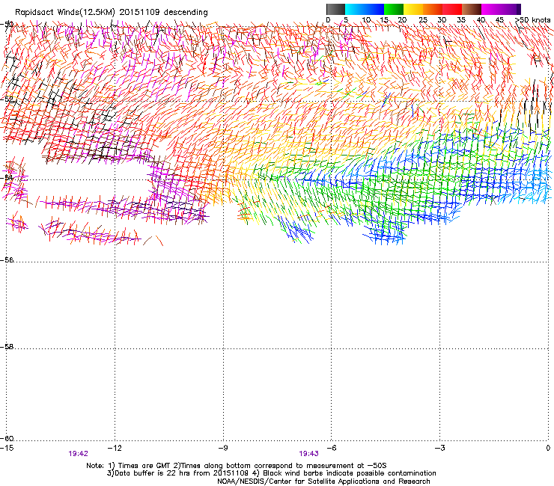This screenshot has width=554, height=486.
Task: Click legend tick label '10'
Action: pos(366,20)
